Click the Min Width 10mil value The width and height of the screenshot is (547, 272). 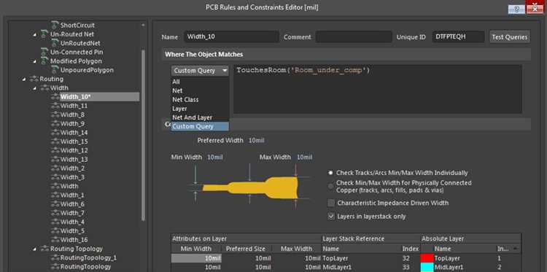(x=215, y=158)
